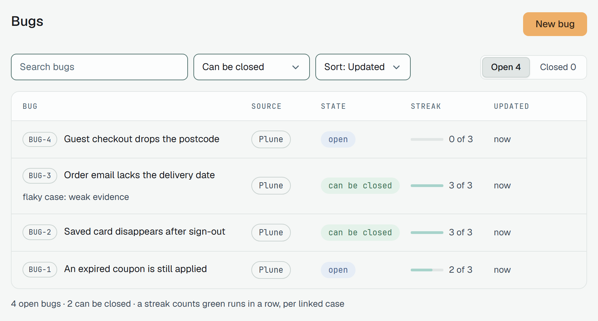Switch to the Closed 0 tab
The height and width of the screenshot is (321, 598).
pos(558,67)
